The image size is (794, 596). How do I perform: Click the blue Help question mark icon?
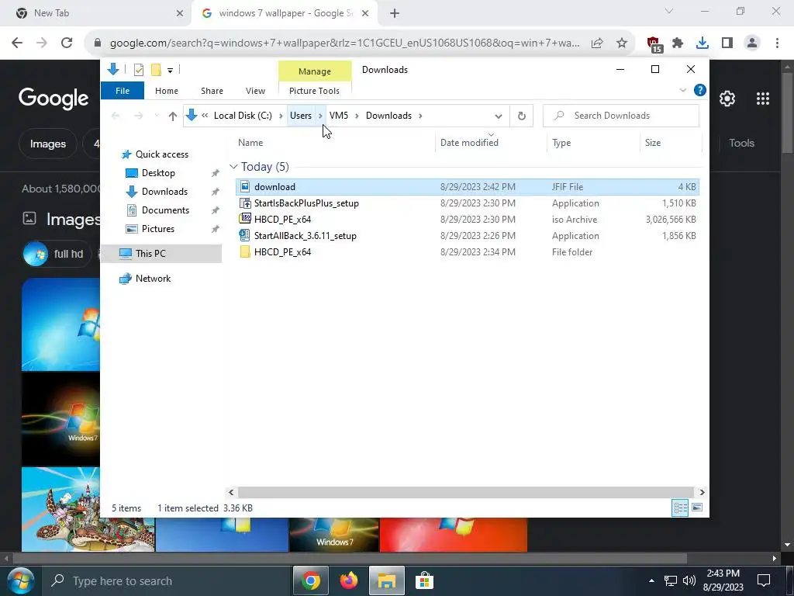700,90
